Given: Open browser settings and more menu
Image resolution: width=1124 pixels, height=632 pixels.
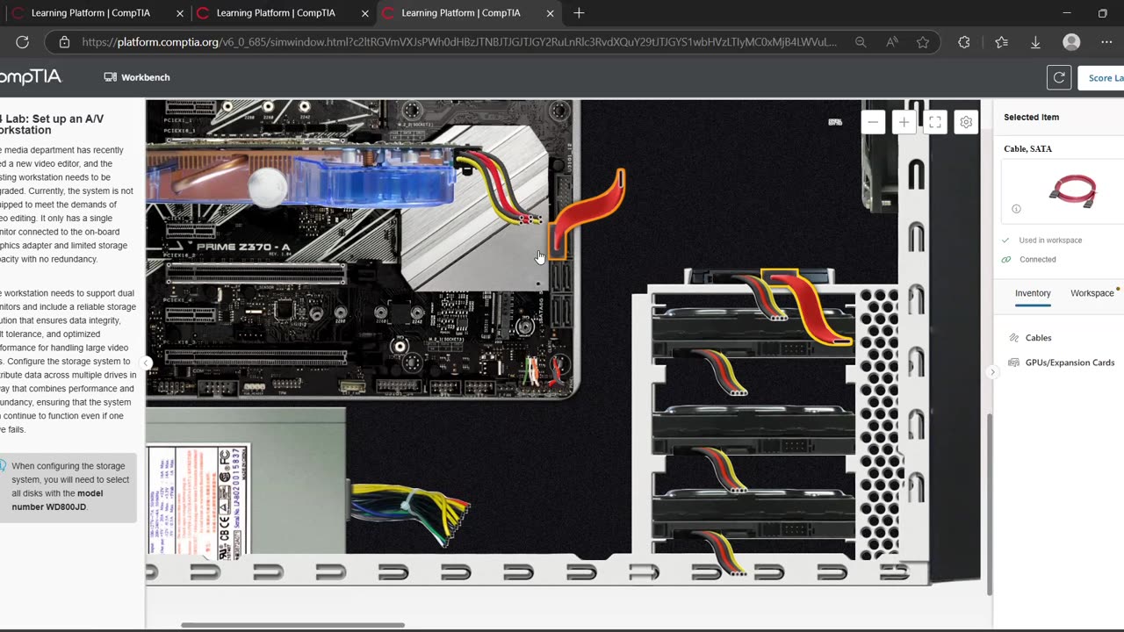Looking at the screenshot, I should click(x=1106, y=42).
